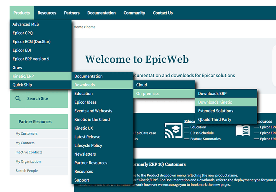Go to Contact Us in navigation bar

point(163,13)
